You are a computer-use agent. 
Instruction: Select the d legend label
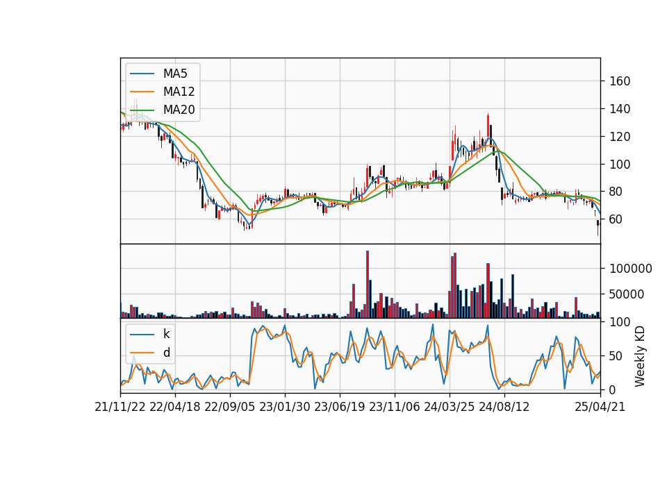(167, 353)
